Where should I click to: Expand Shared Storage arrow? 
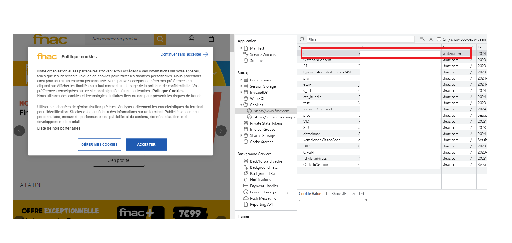[x=241, y=135]
